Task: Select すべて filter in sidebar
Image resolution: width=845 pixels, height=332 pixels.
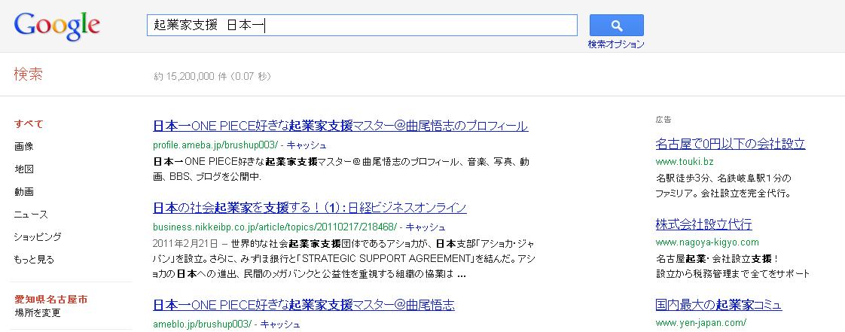Action: click(29, 124)
